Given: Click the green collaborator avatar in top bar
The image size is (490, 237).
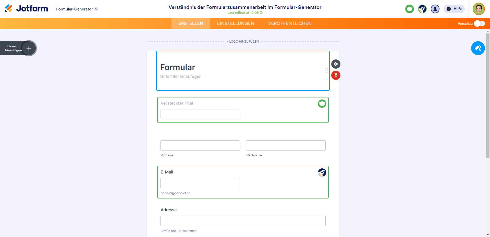Looking at the screenshot, I should pyautogui.click(x=409, y=9).
